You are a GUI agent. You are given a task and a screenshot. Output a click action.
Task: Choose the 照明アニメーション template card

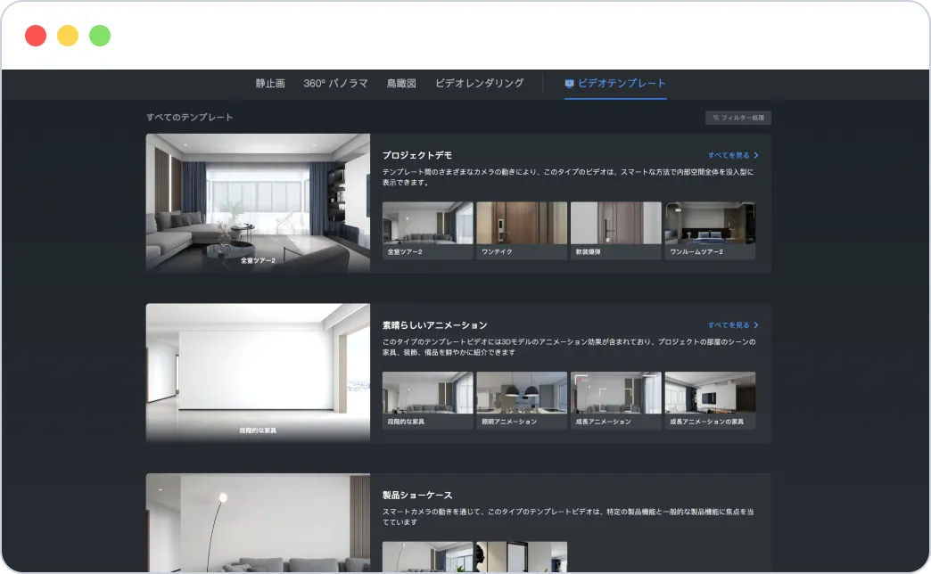pos(522,400)
